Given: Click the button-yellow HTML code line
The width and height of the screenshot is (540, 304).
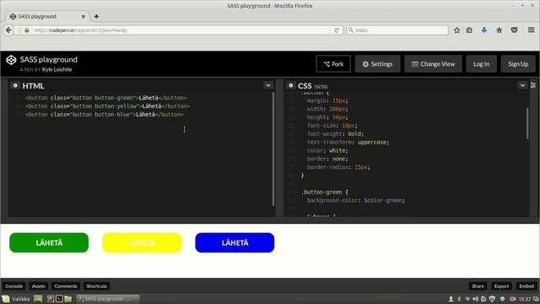Looking at the screenshot, I should [107, 106].
